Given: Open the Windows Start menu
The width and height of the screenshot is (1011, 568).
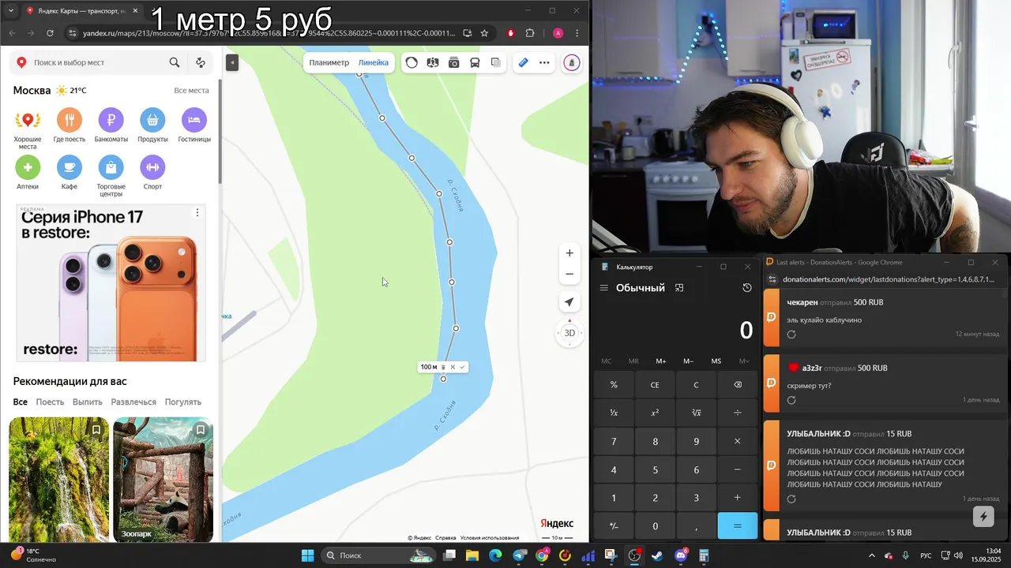Looking at the screenshot, I should tap(307, 555).
